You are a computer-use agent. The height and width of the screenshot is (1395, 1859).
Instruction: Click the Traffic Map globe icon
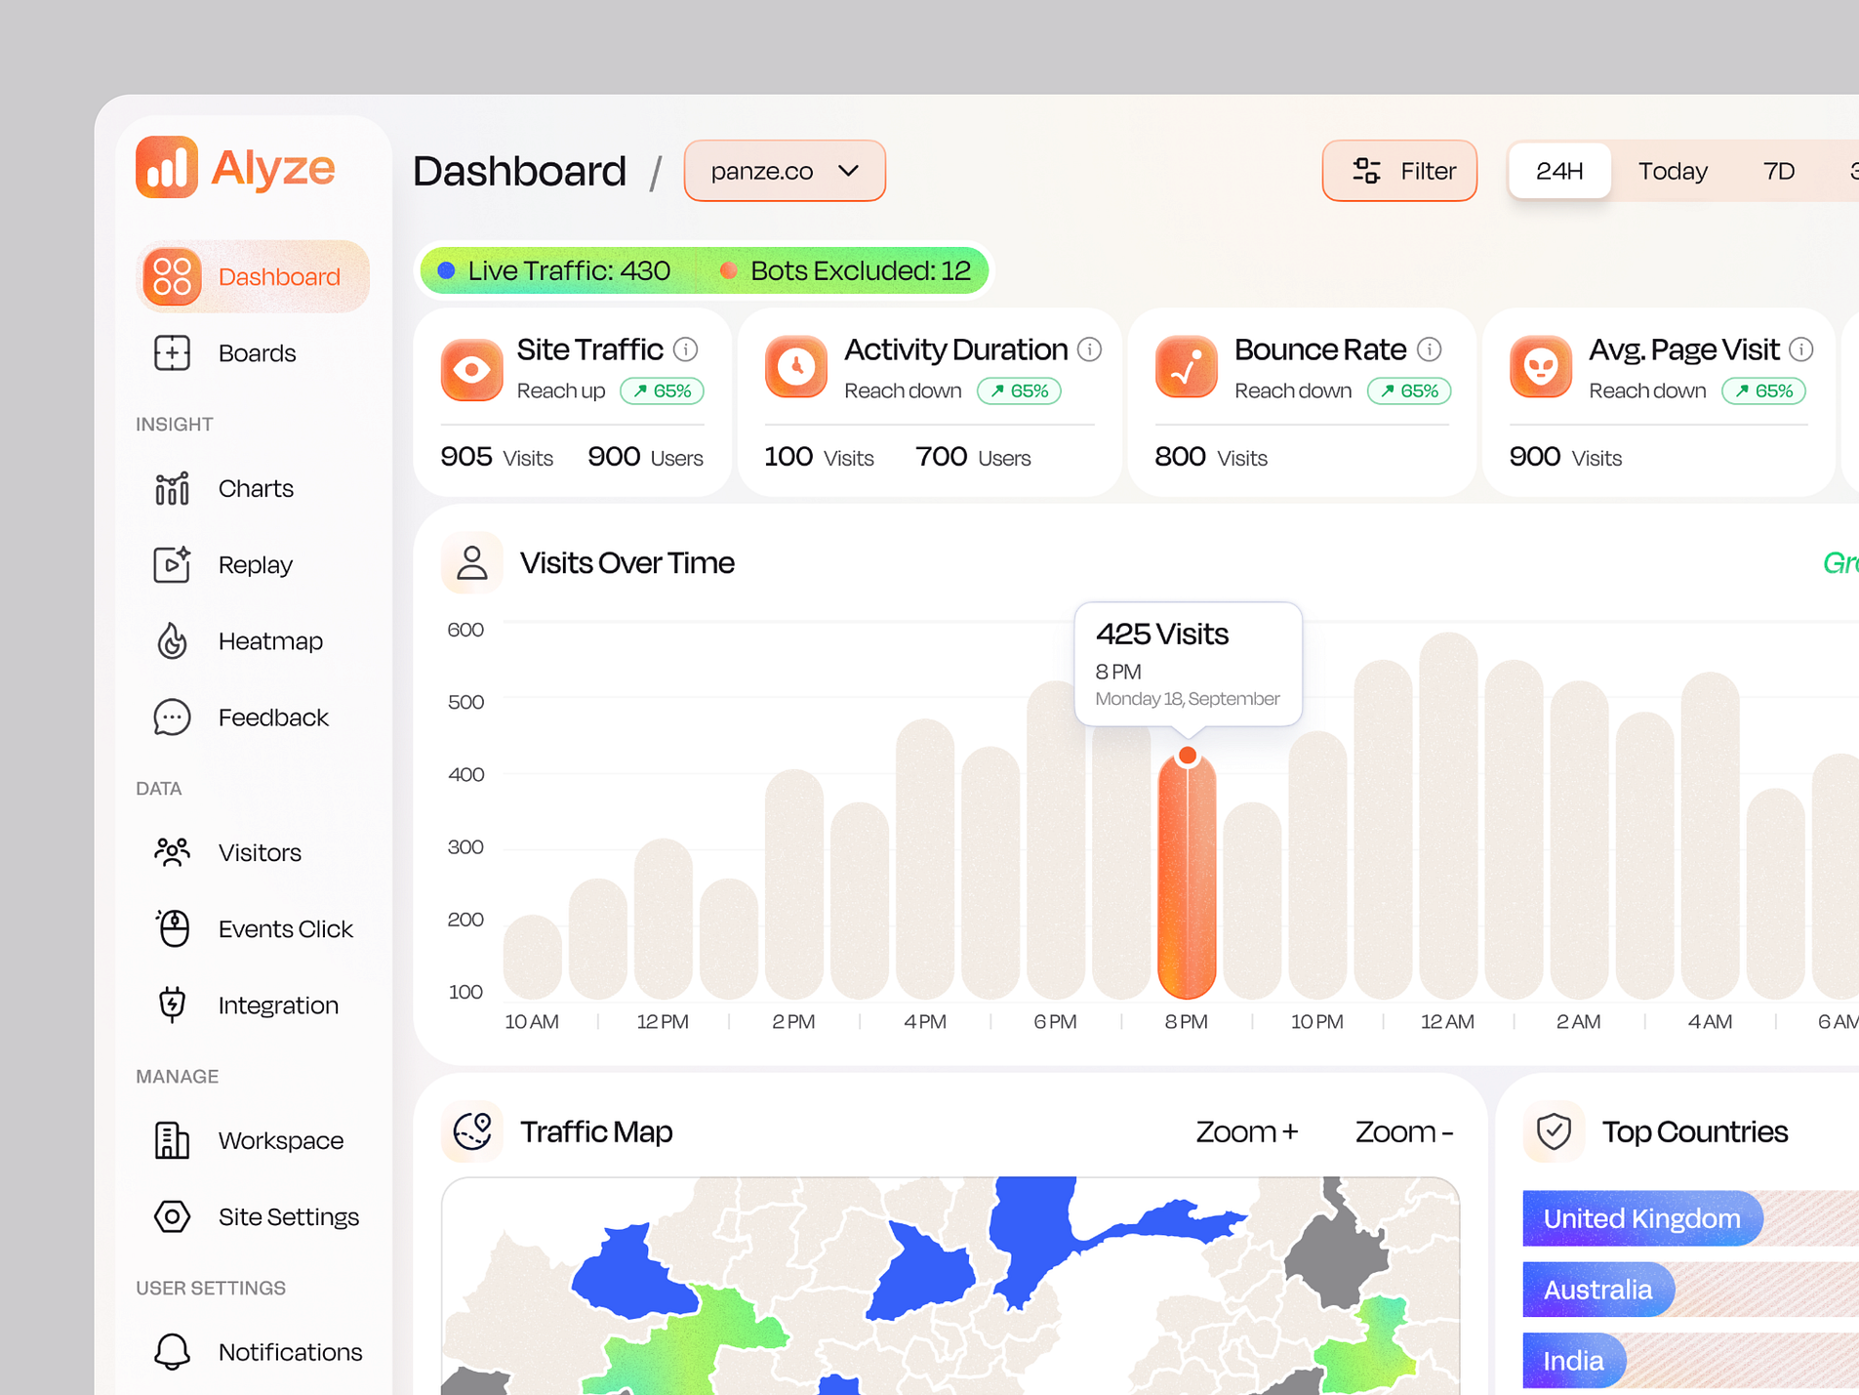point(472,1131)
